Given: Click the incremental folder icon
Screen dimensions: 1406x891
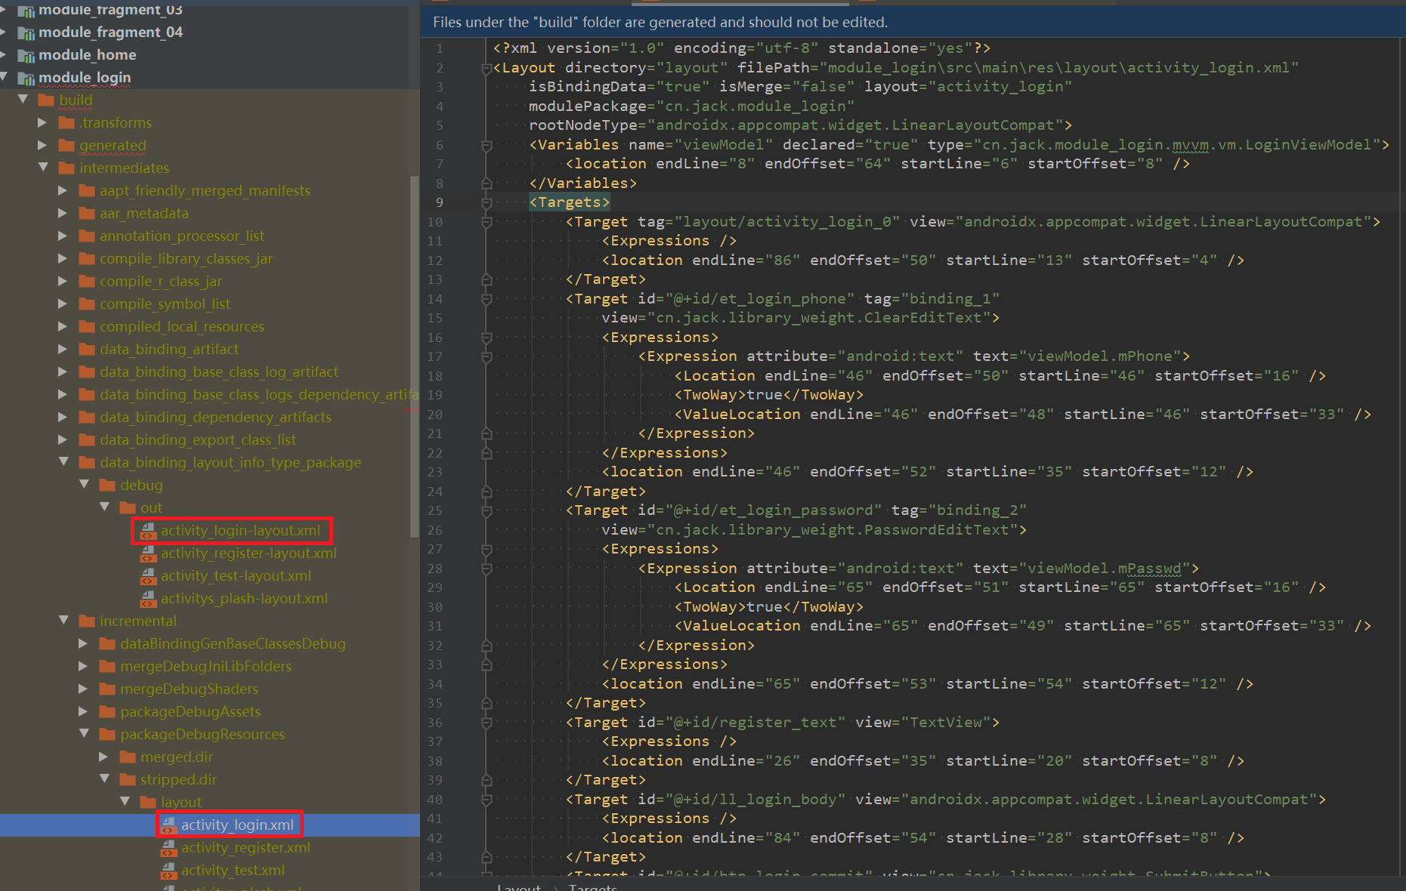Looking at the screenshot, I should 87,621.
